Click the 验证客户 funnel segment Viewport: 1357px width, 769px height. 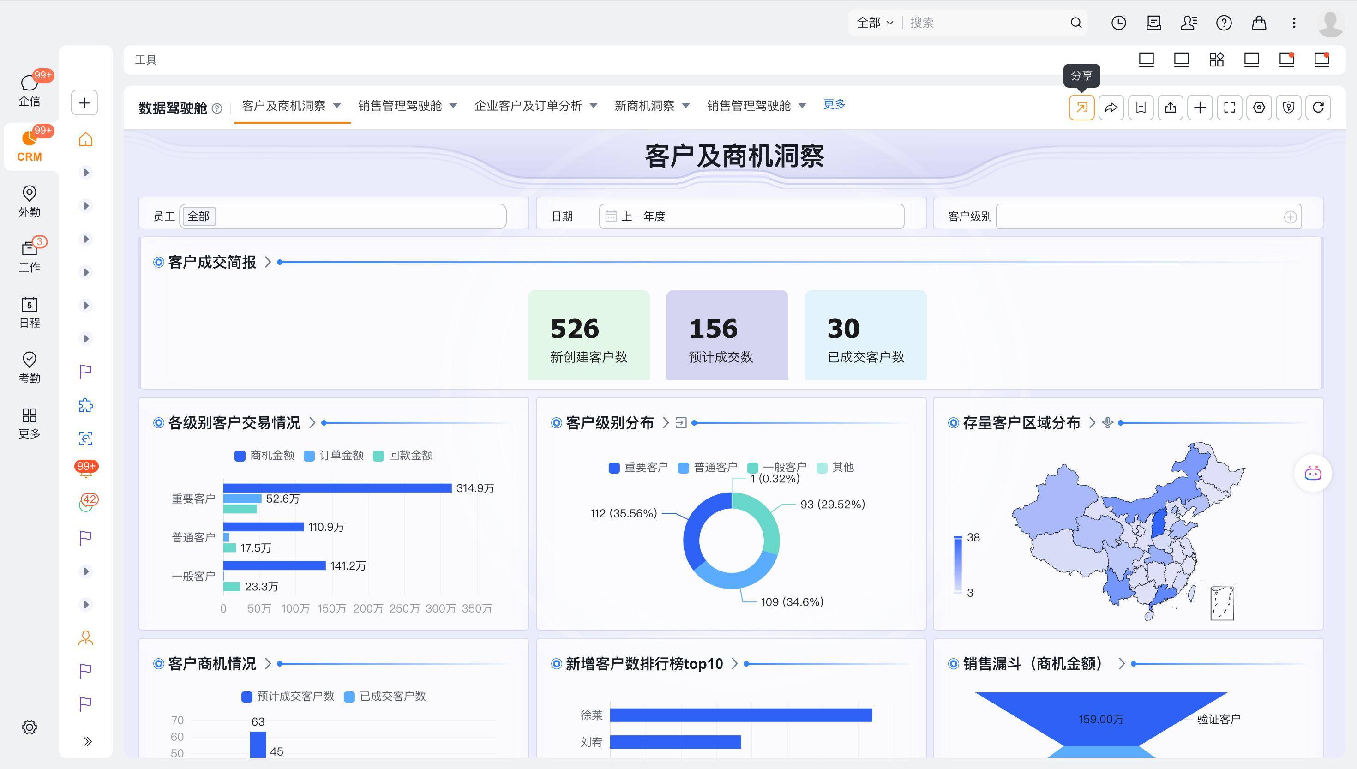coord(1101,719)
